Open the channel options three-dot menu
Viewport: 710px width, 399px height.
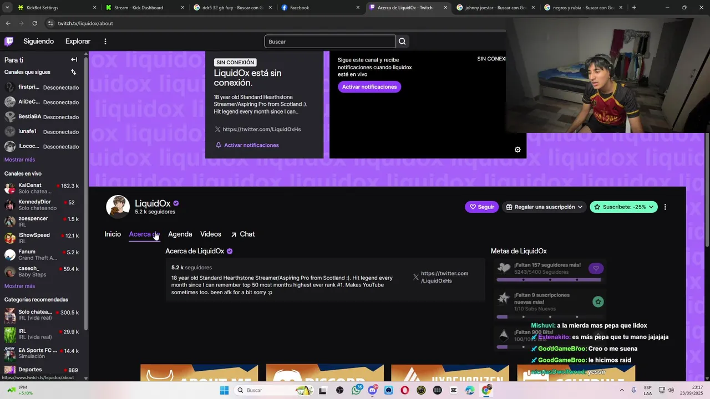(665, 207)
